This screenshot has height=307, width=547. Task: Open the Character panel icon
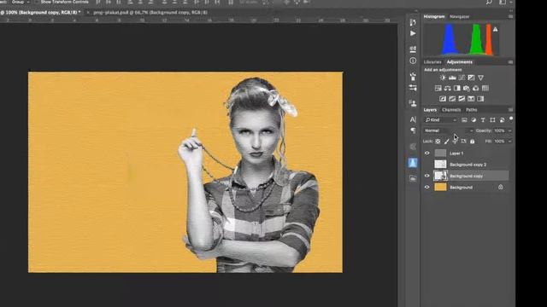[x=413, y=119]
